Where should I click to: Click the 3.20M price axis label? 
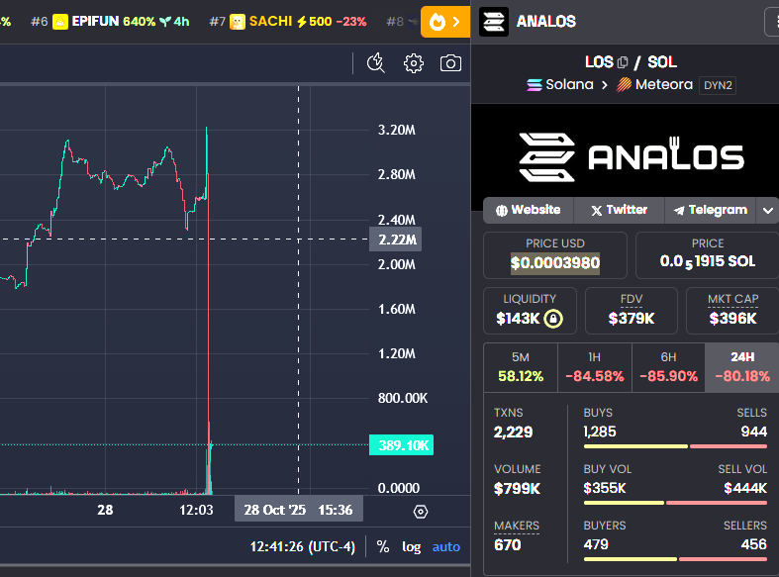point(397,130)
